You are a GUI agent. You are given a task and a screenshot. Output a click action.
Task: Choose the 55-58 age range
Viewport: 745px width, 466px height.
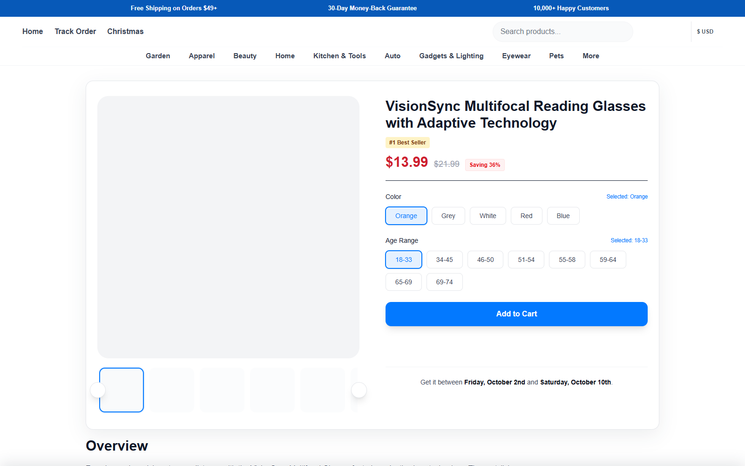coord(567,260)
